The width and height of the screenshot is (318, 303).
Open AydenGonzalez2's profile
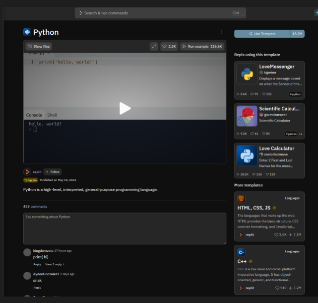tap(46, 274)
